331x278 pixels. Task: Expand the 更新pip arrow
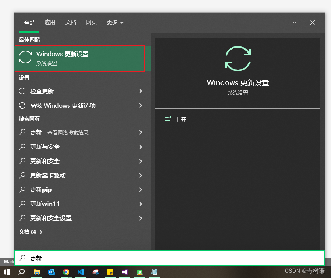tap(141, 190)
